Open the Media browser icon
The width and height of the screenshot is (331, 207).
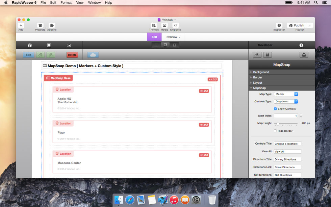click(164, 25)
